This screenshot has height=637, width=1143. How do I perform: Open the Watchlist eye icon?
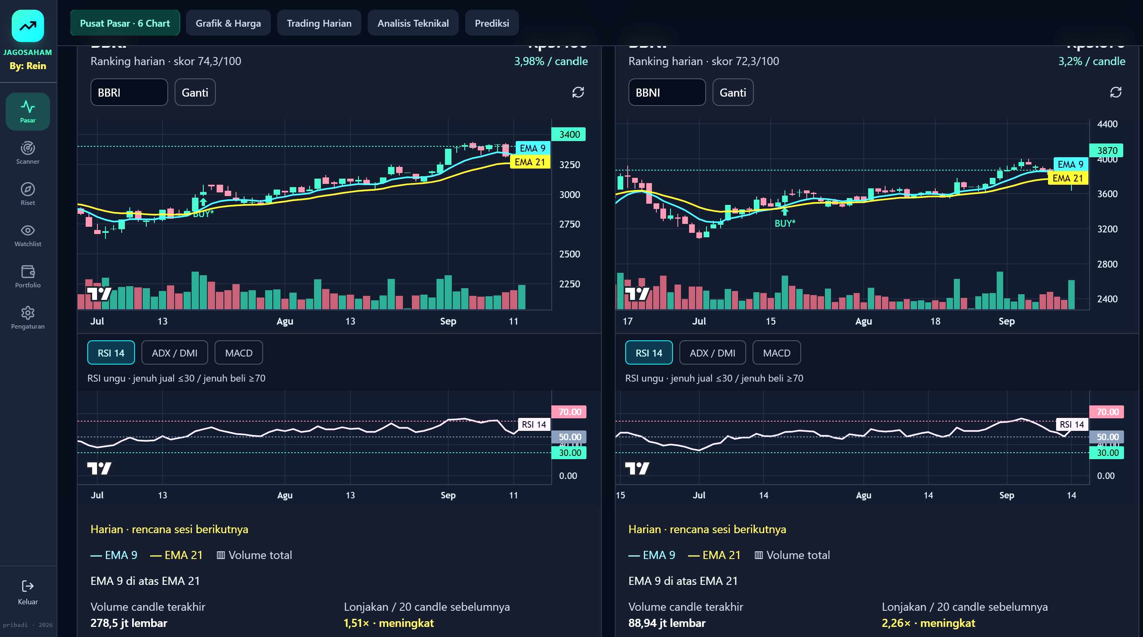pyautogui.click(x=27, y=230)
